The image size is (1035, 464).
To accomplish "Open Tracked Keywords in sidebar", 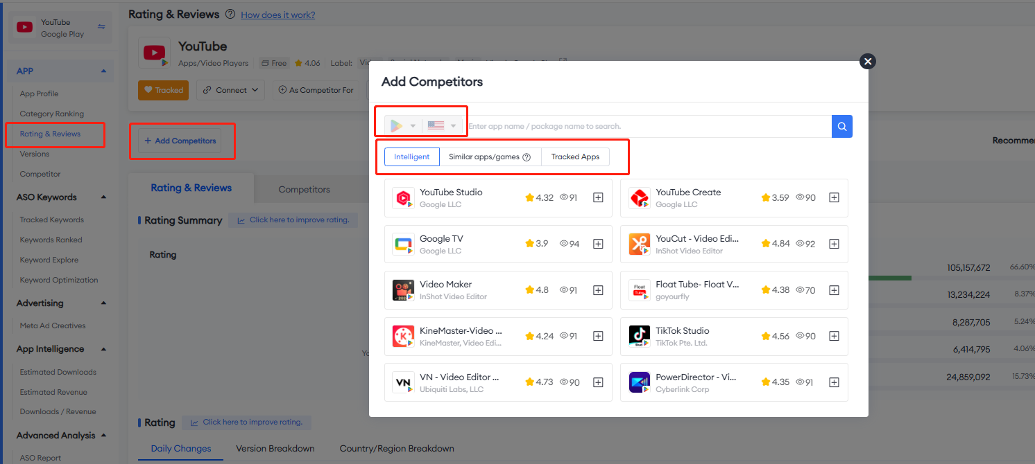I will point(52,220).
